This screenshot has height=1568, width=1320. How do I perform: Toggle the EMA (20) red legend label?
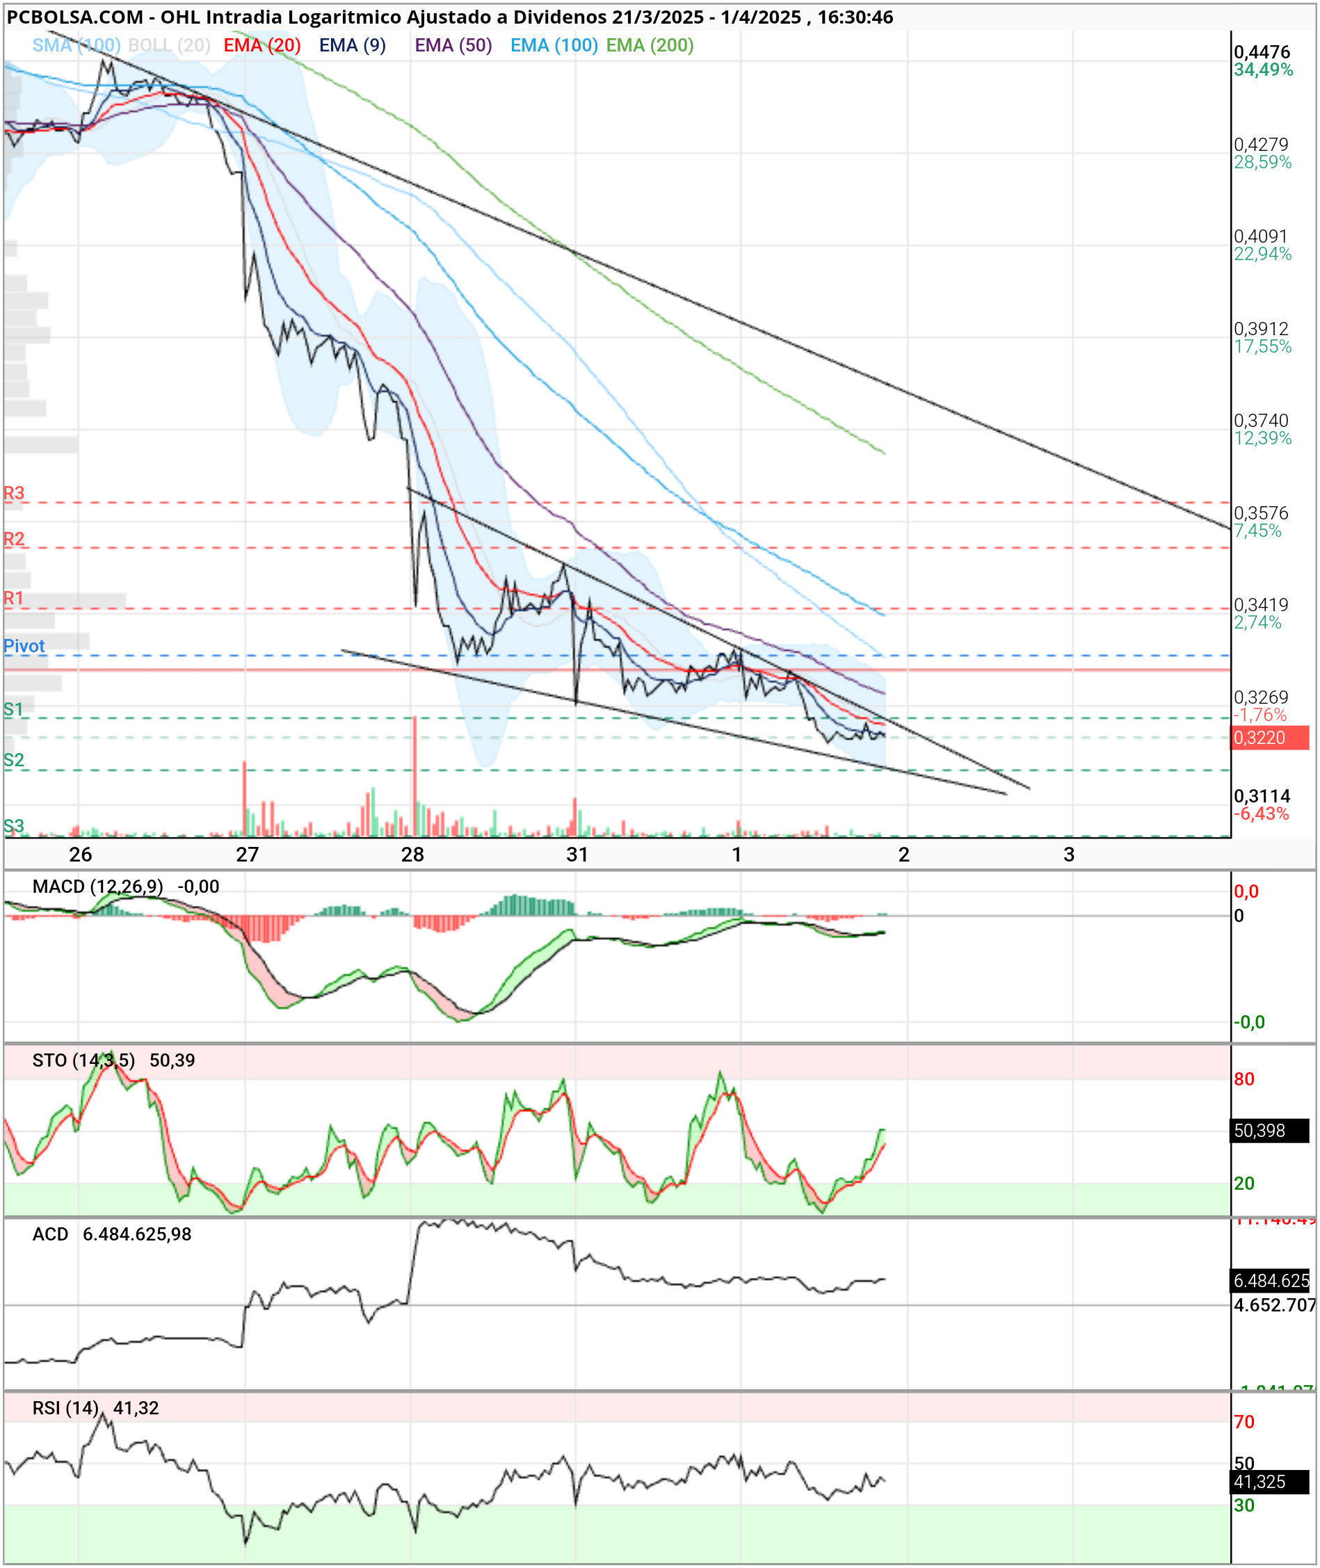pyautogui.click(x=262, y=46)
